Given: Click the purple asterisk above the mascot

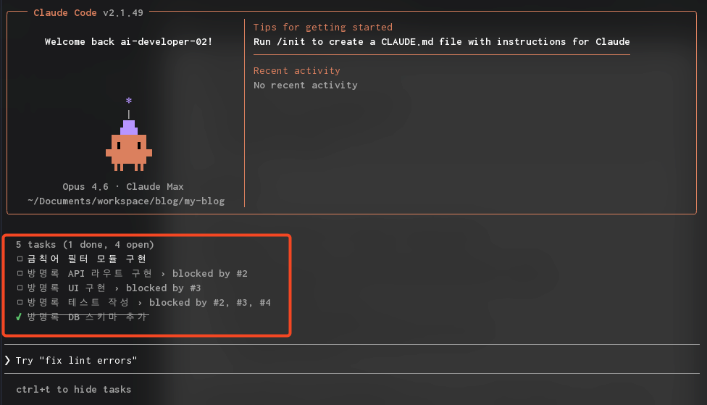Looking at the screenshot, I should pyautogui.click(x=129, y=101).
